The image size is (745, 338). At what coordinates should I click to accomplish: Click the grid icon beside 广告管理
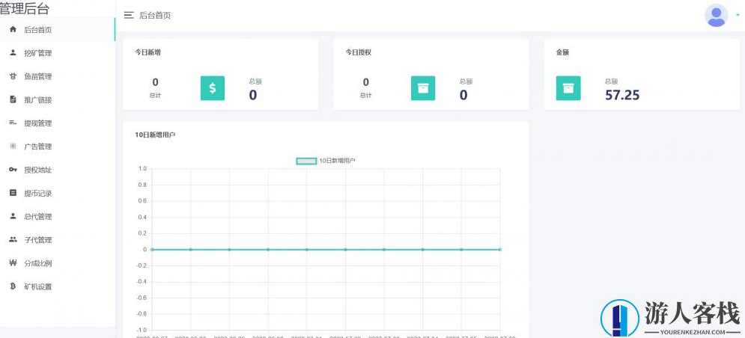point(13,147)
